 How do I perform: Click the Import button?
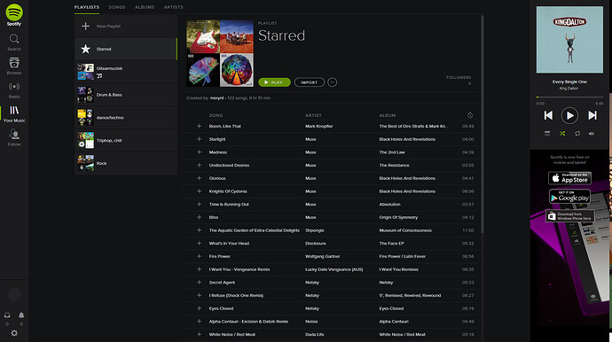(x=310, y=82)
